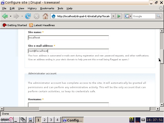Image resolution: width=164 pixels, height=123 pixels.
Task: Switch to workspace 4
Action: (x=57, y=120)
